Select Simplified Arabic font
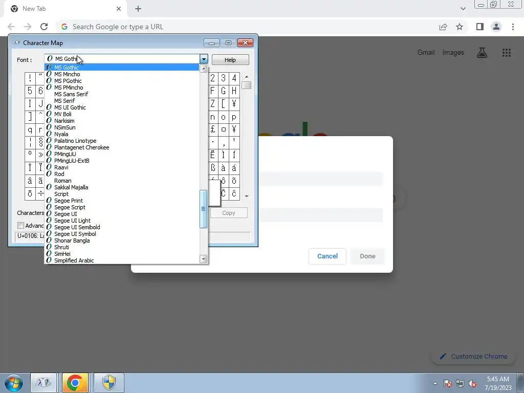Viewport: 524px width, 393px height. (122, 260)
